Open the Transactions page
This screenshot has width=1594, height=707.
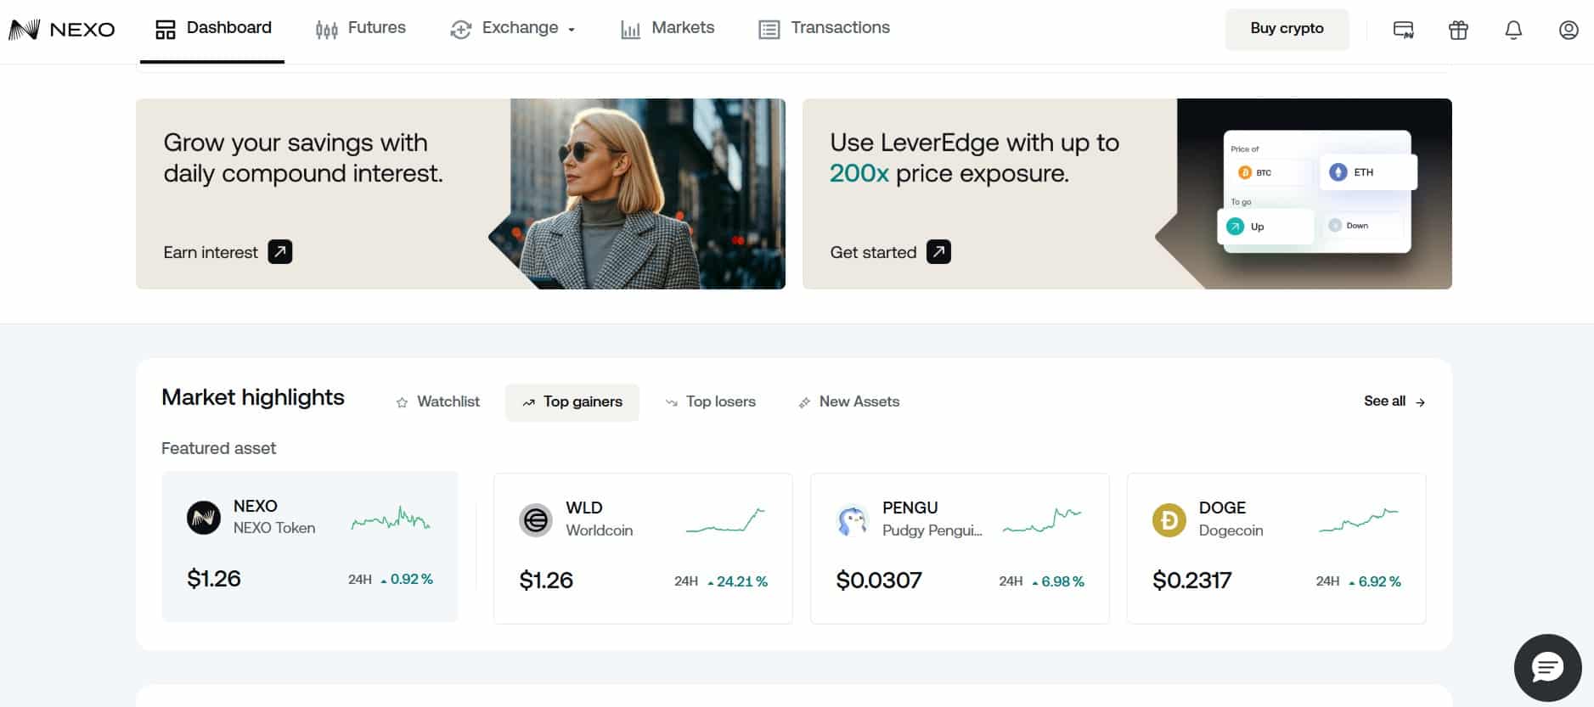824,29
